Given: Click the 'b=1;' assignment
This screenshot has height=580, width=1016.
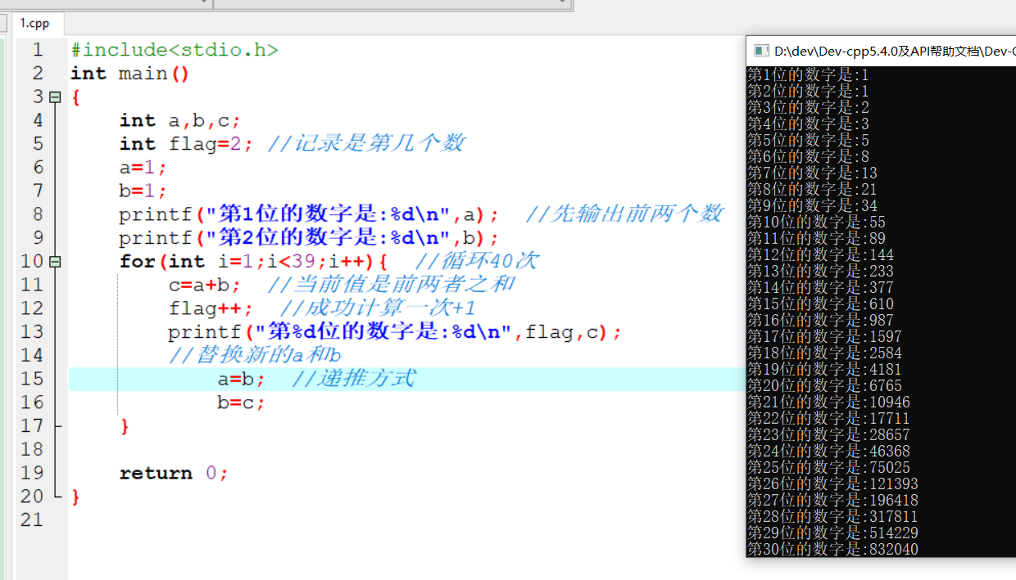Looking at the screenshot, I should [143, 191].
